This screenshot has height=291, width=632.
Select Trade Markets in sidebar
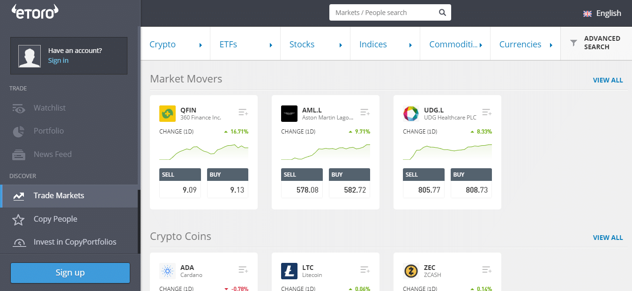click(69, 196)
